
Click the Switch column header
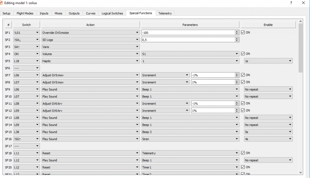pyautogui.click(x=27, y=25)
